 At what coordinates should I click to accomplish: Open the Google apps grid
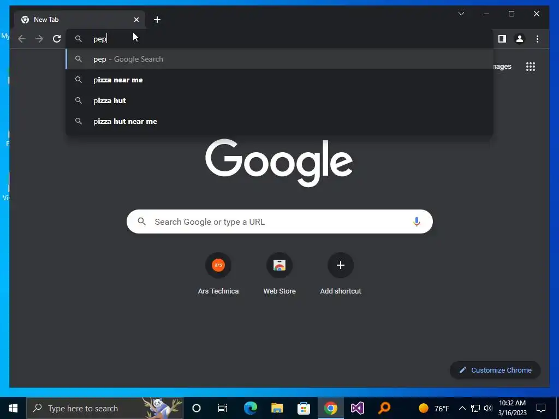(531, 67)
